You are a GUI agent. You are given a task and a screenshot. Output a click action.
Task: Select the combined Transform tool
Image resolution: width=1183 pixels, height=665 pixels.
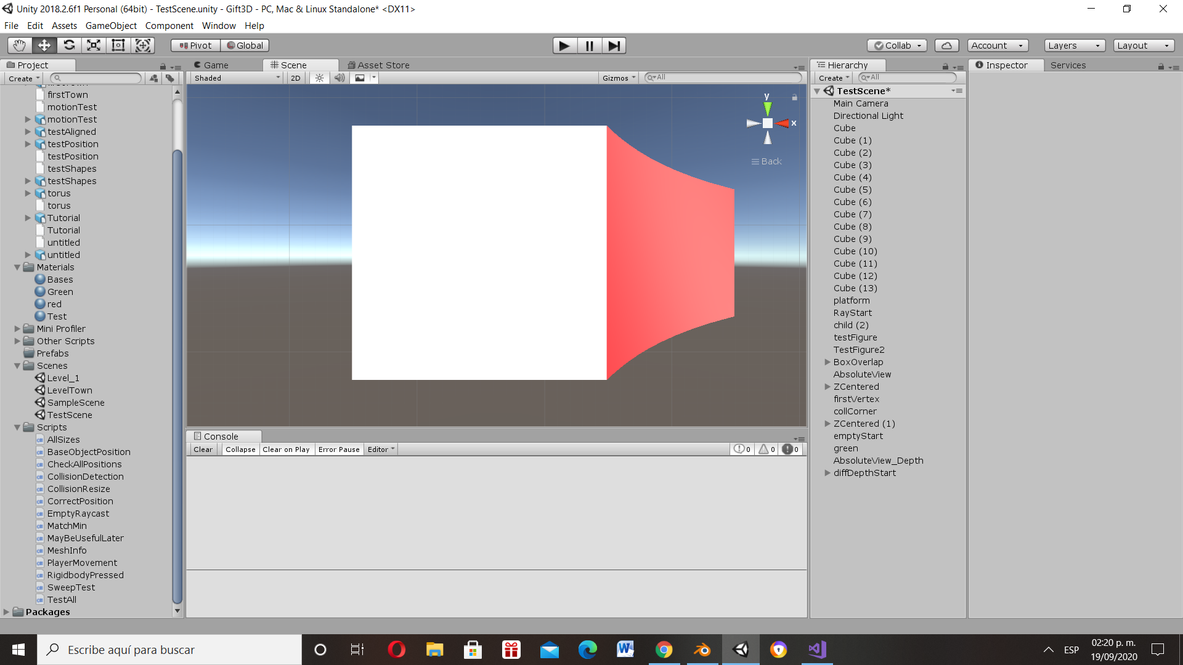point(143,45)
